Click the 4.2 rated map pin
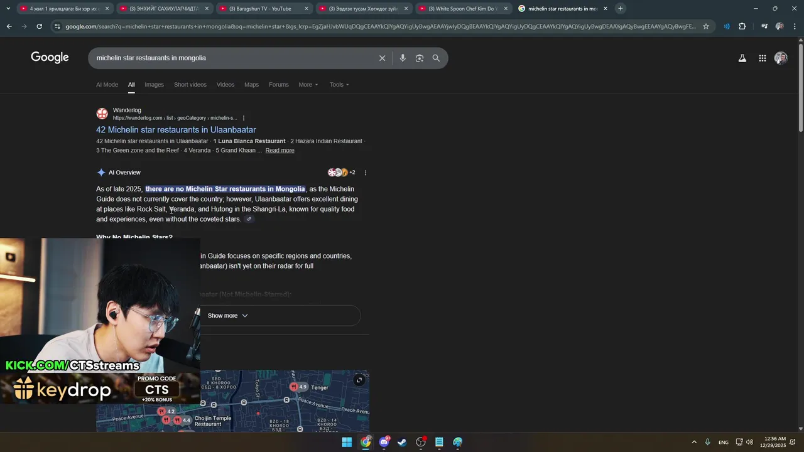The width and height of the screenshot is (804, 452). 166,412
